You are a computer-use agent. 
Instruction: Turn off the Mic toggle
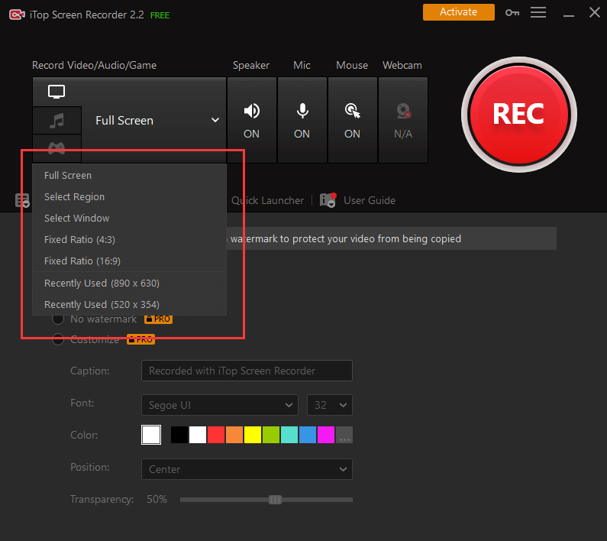[x=302, y=120]
